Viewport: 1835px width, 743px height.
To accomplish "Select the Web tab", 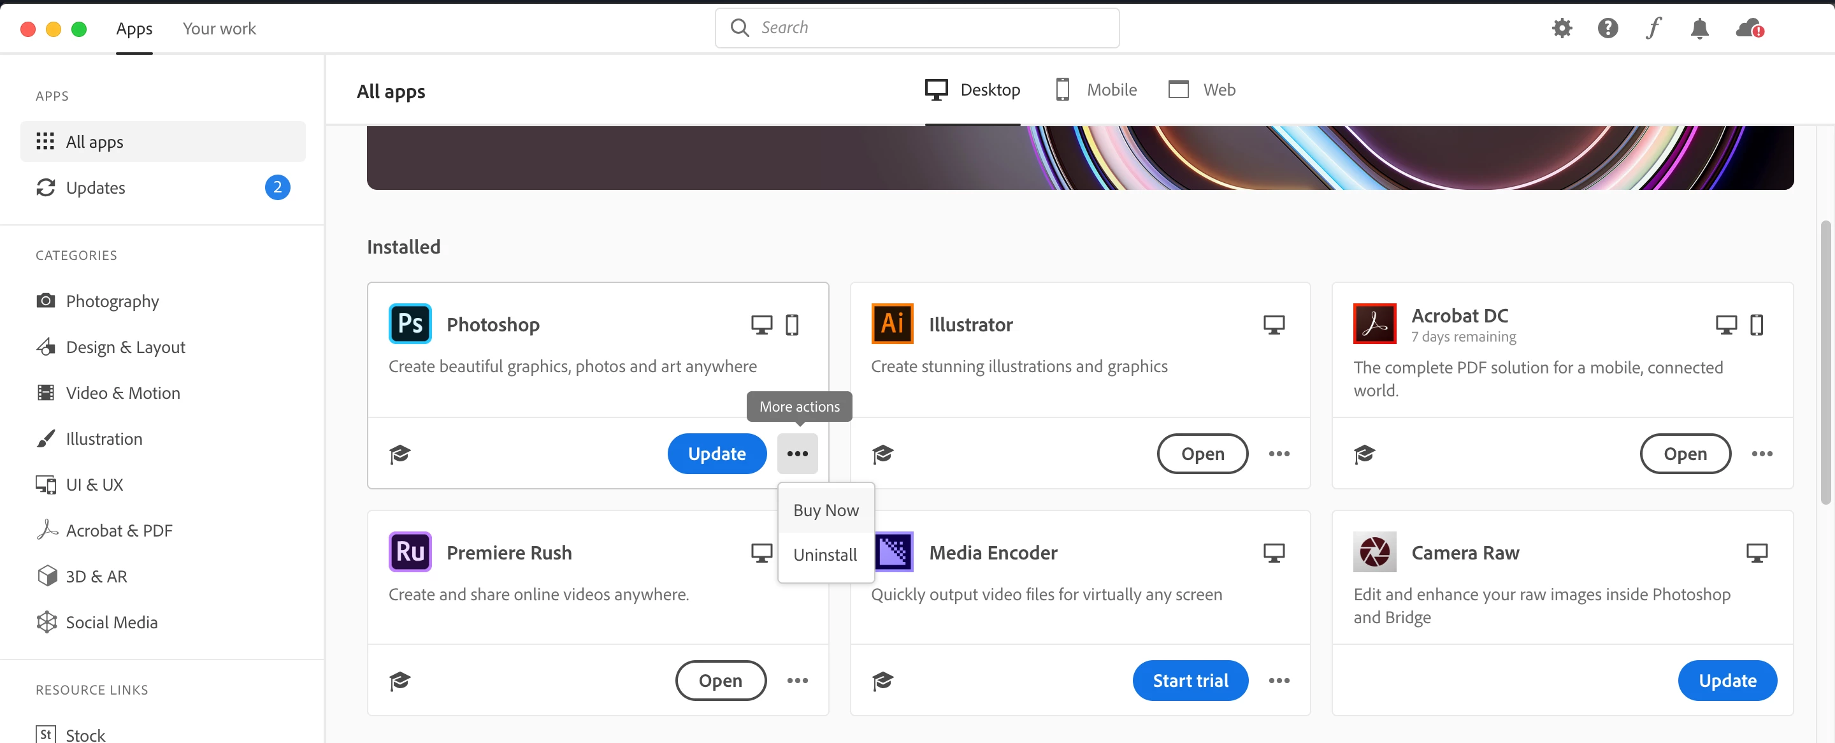I will click(1202, 90).
